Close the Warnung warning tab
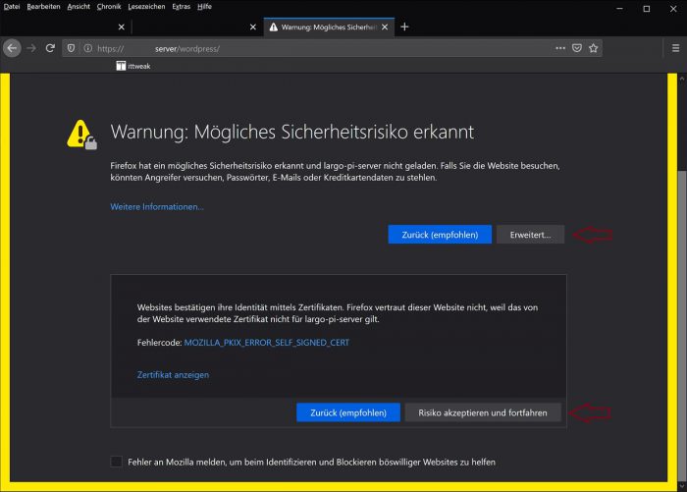687x492 pixels. 385,27
